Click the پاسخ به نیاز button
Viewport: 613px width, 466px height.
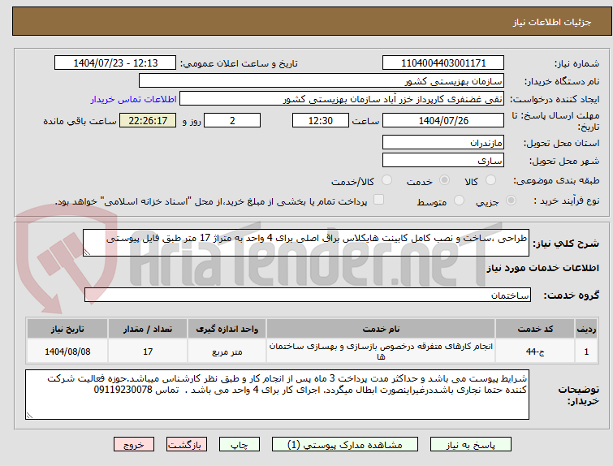[471, 445]
